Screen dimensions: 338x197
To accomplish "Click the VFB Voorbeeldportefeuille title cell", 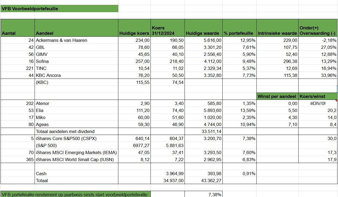I will [59, 9].
